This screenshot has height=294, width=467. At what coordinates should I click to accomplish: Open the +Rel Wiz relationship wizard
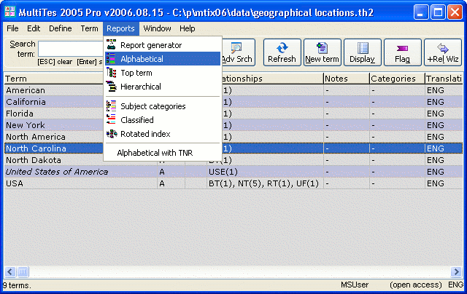pyautogui.click(x=443, y=52)
